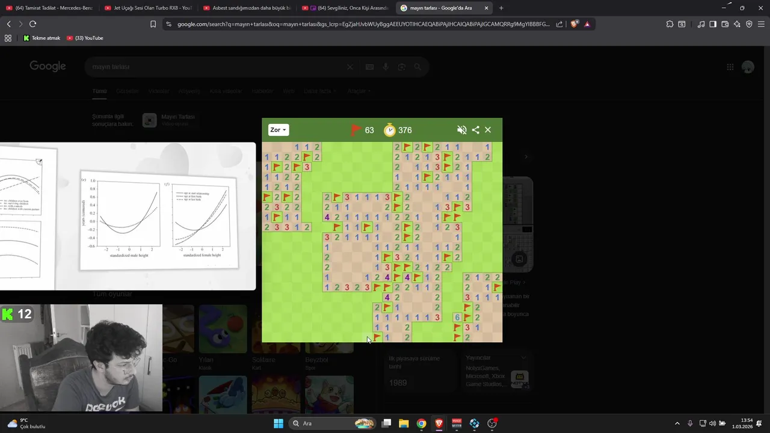
Task: Close the minesweeper game overlay
Action: [488, 130]
